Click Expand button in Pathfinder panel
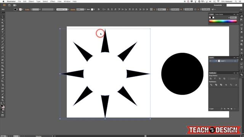244x137 pixels. (x=233, y=79)
